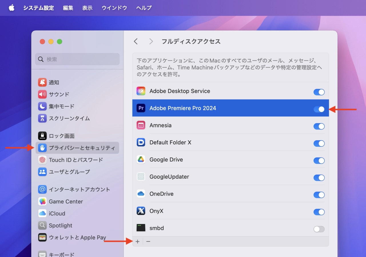Select the Spotlight sidebar label
Screen dimensions: 366x257
pyautogui.click(x=61, y=226)
